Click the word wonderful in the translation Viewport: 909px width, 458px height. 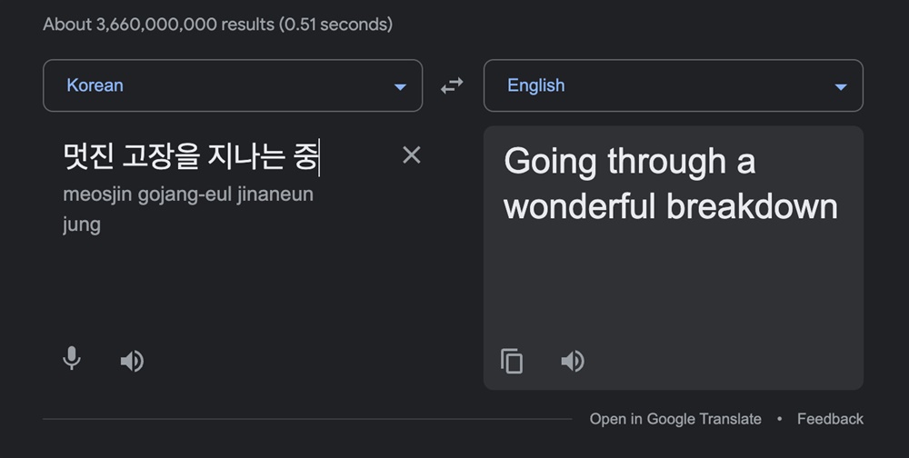point(580,205)
